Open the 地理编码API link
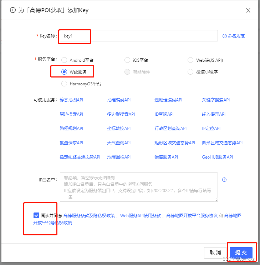Screen dimensions: 260x265 [x=119, y=100]
